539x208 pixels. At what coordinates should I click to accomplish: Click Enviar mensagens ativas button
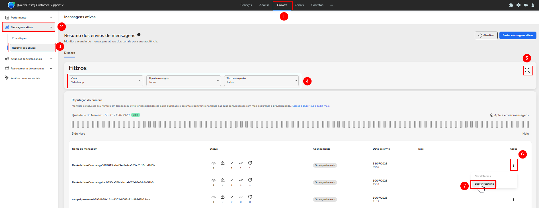point(518,35)
